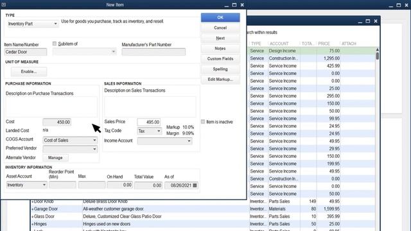Click the ATTACH column header
411x231 pixels.
tap(349, 44)
